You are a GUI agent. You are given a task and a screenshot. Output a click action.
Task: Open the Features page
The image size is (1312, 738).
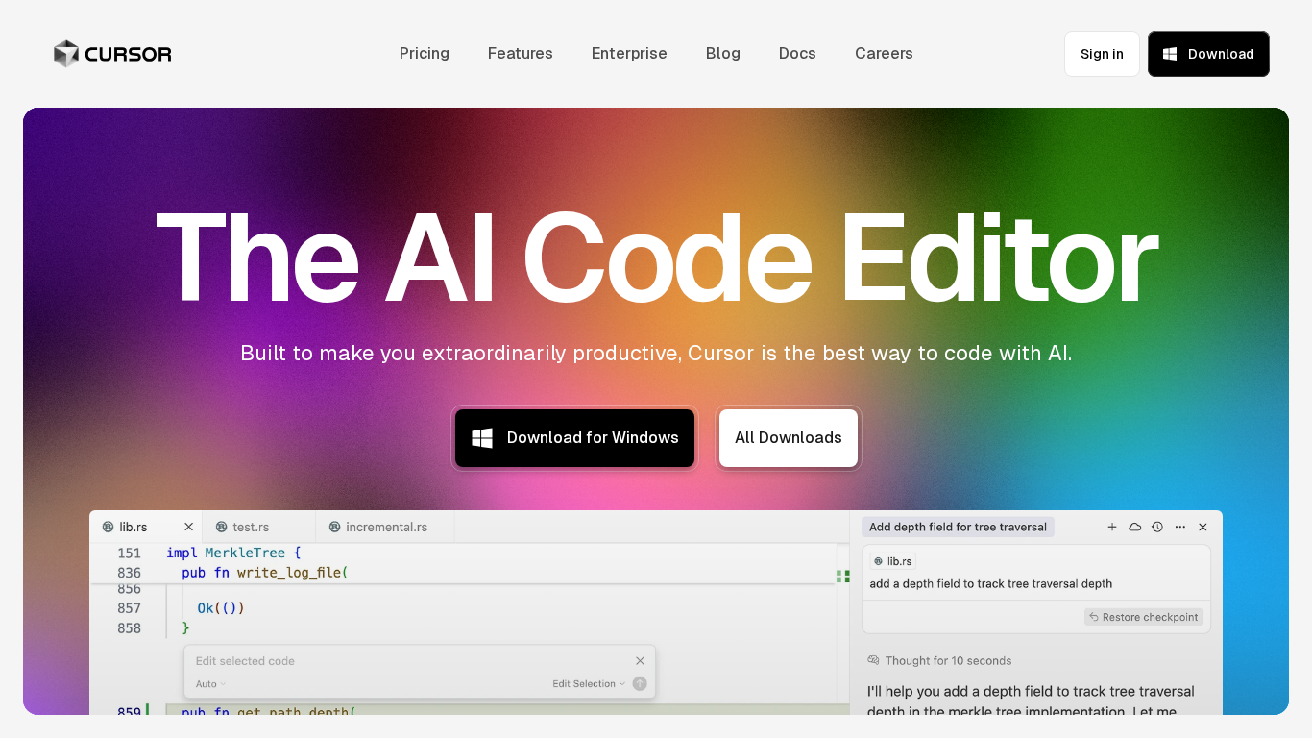point(521,54)
